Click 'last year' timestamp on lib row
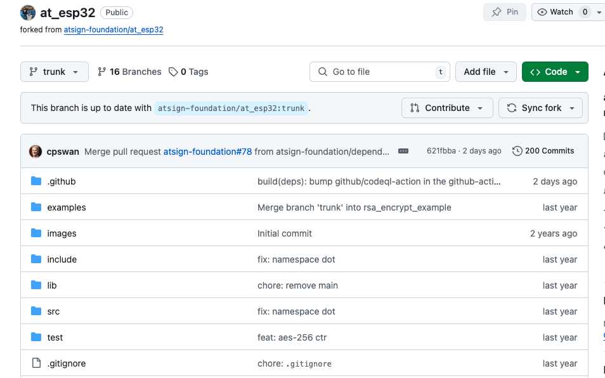The image size is (605, 378). click(560, 285)
